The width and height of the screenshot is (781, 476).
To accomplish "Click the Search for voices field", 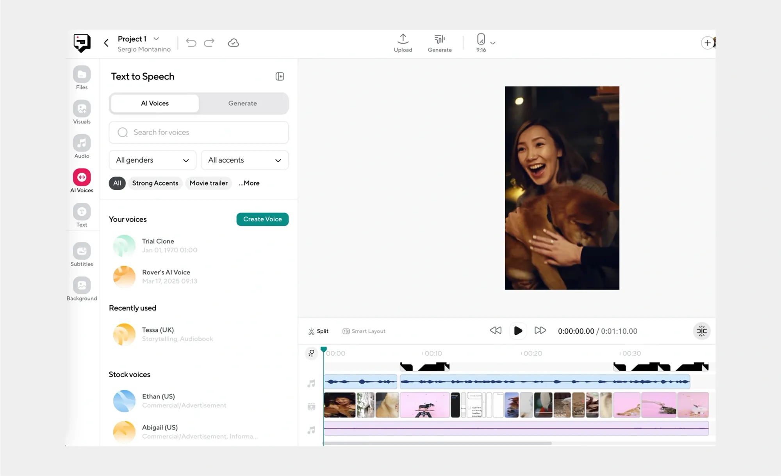I will tap(199, 133).
